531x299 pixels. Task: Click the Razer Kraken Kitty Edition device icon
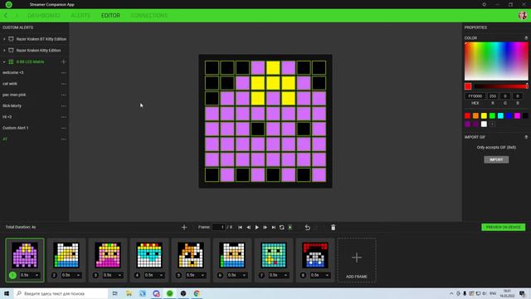(x=11, y=50)
